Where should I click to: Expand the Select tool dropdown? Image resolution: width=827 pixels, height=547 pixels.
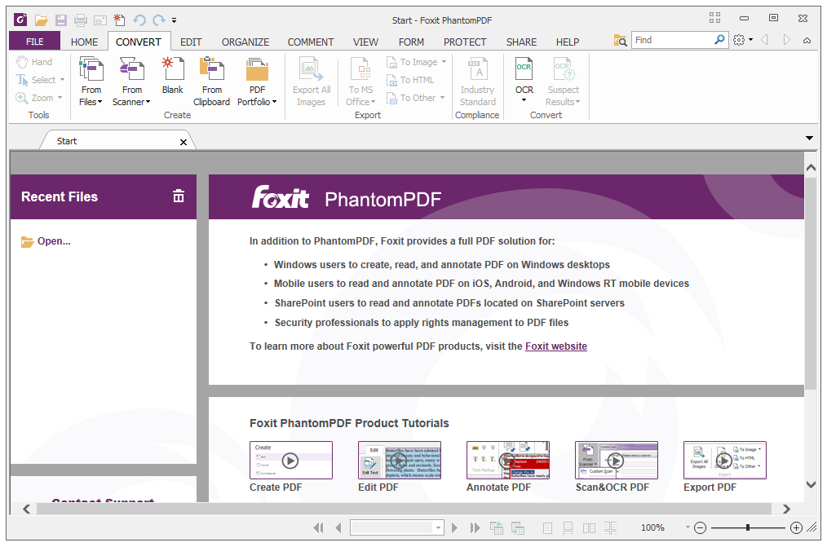pyautogui.click(x=61, y=79)
